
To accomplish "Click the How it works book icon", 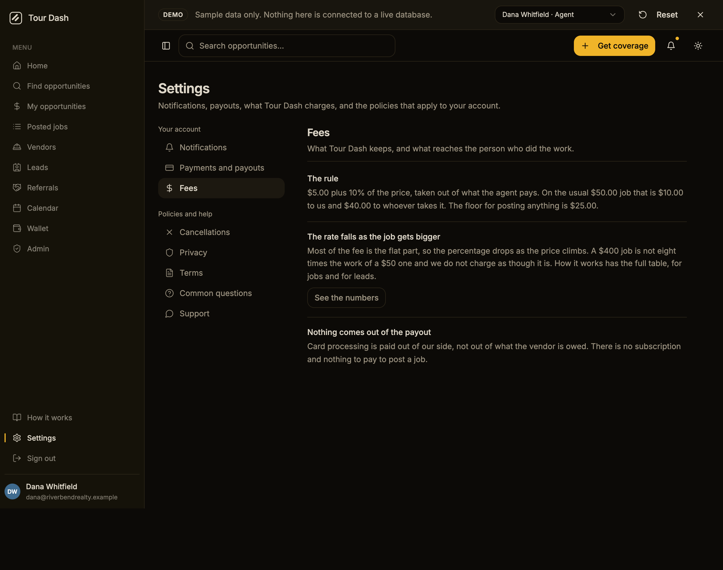I will (17, 418).
